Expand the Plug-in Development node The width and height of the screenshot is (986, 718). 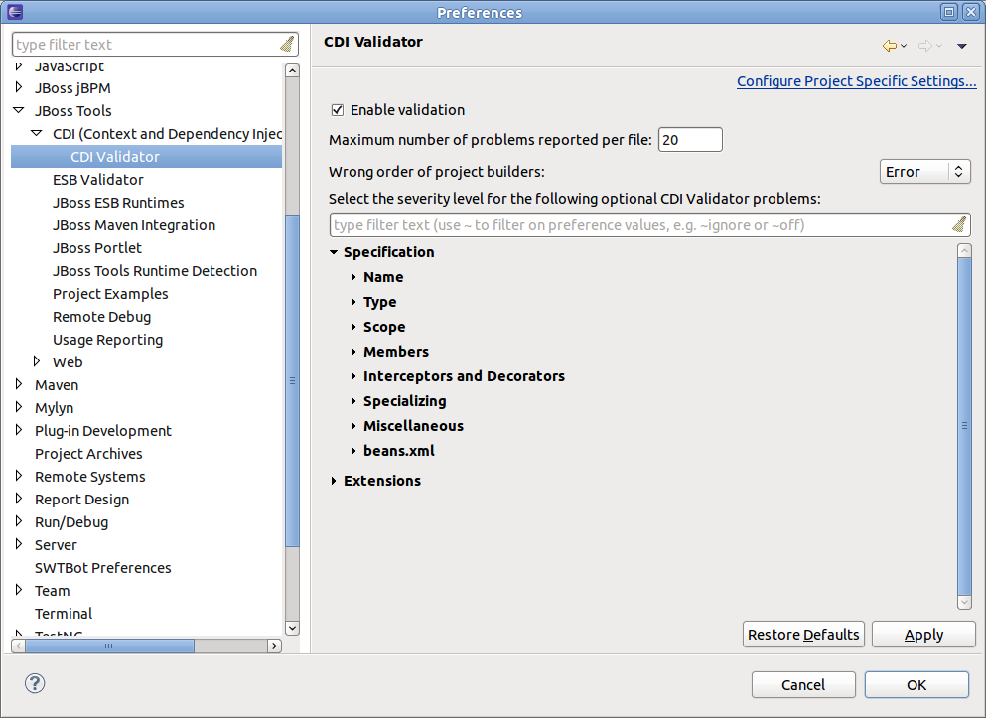click(x=19, y=429)
